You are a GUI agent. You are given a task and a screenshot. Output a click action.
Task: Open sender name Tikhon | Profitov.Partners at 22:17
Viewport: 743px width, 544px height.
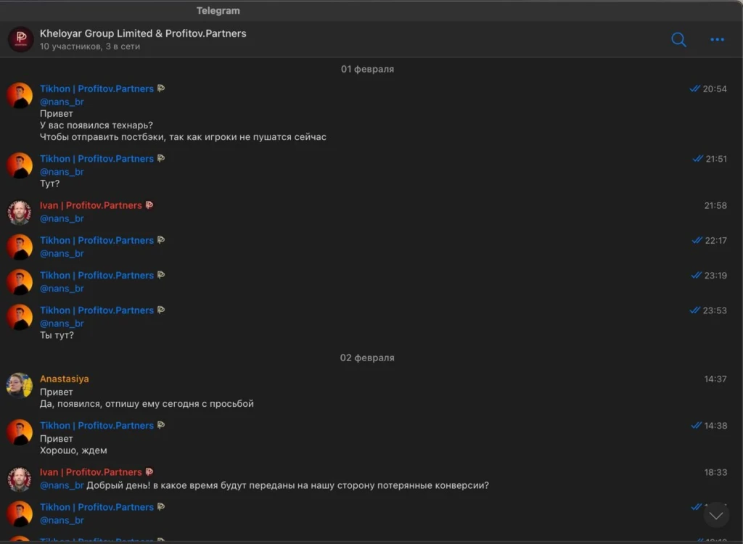point(97,240)
